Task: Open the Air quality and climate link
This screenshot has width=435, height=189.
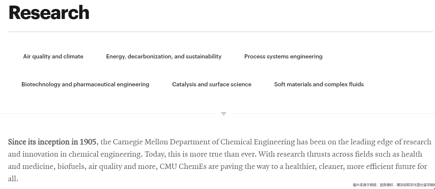Action: [x=53, y=57]
